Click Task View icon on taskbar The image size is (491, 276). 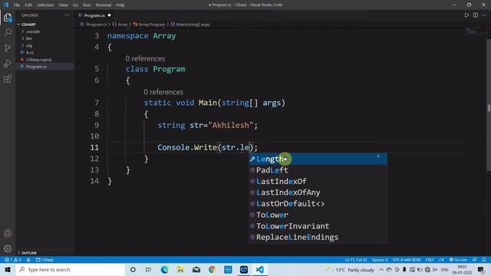tap(148, 269)
